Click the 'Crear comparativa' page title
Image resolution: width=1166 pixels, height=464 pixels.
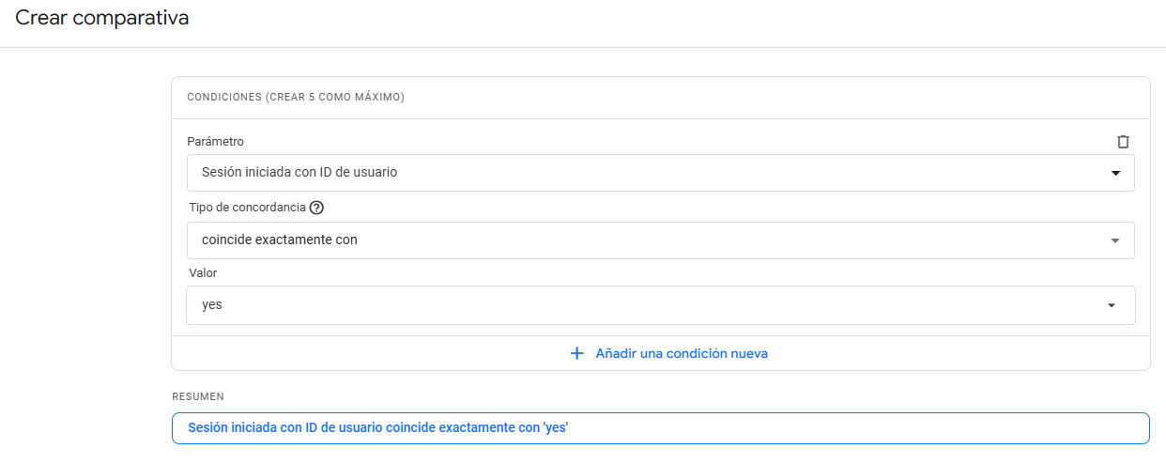102,18
